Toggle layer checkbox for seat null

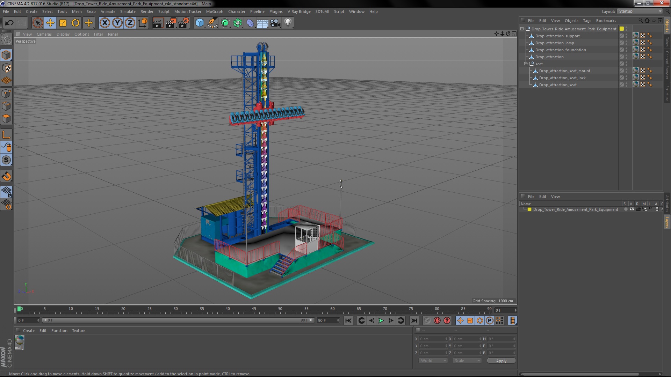tap(622, 64)
